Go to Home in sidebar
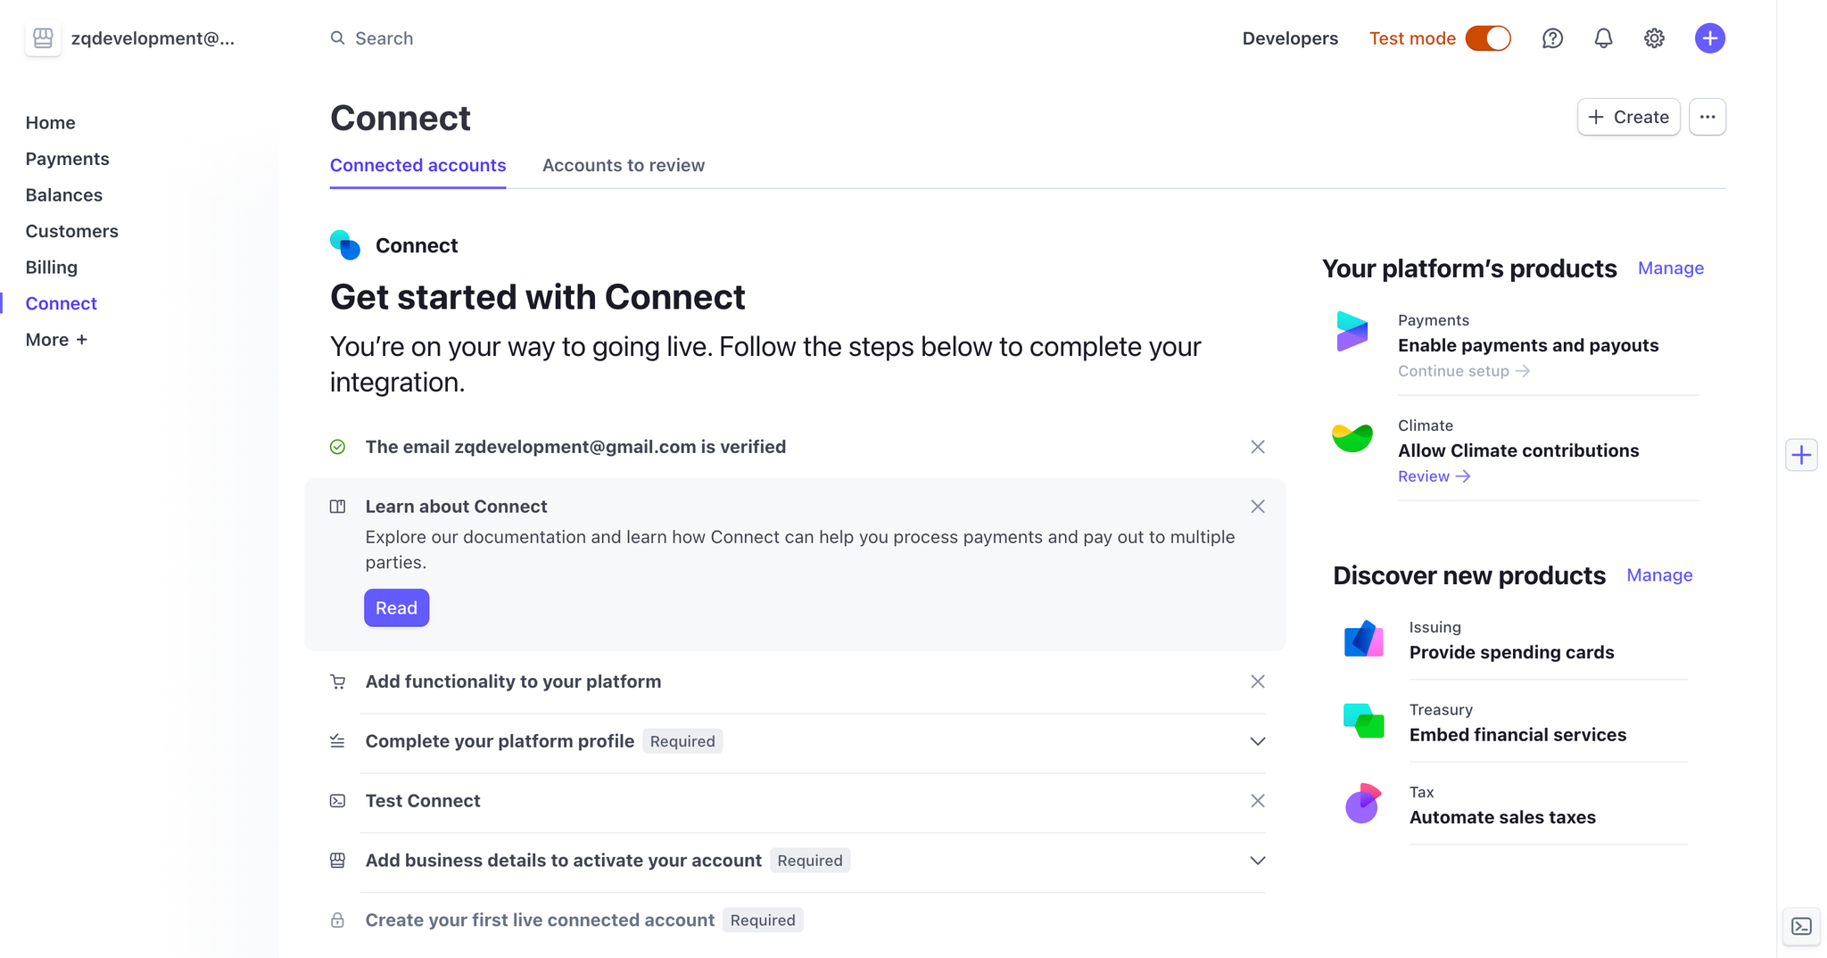 [50, 123]
